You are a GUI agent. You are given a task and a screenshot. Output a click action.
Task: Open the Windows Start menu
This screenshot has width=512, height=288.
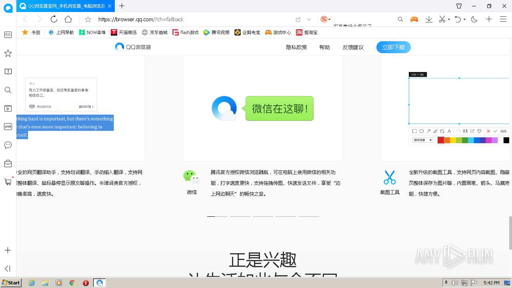[x=11, y=283]
